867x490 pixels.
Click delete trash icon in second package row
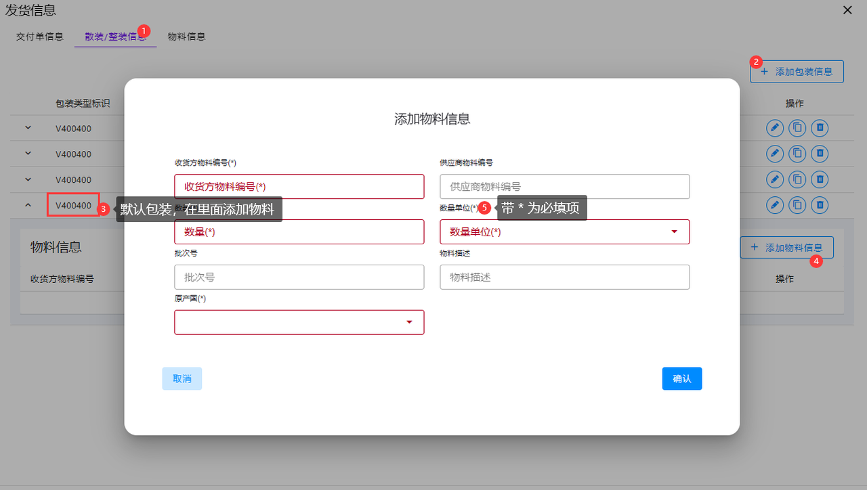click(x=820, y=154)
